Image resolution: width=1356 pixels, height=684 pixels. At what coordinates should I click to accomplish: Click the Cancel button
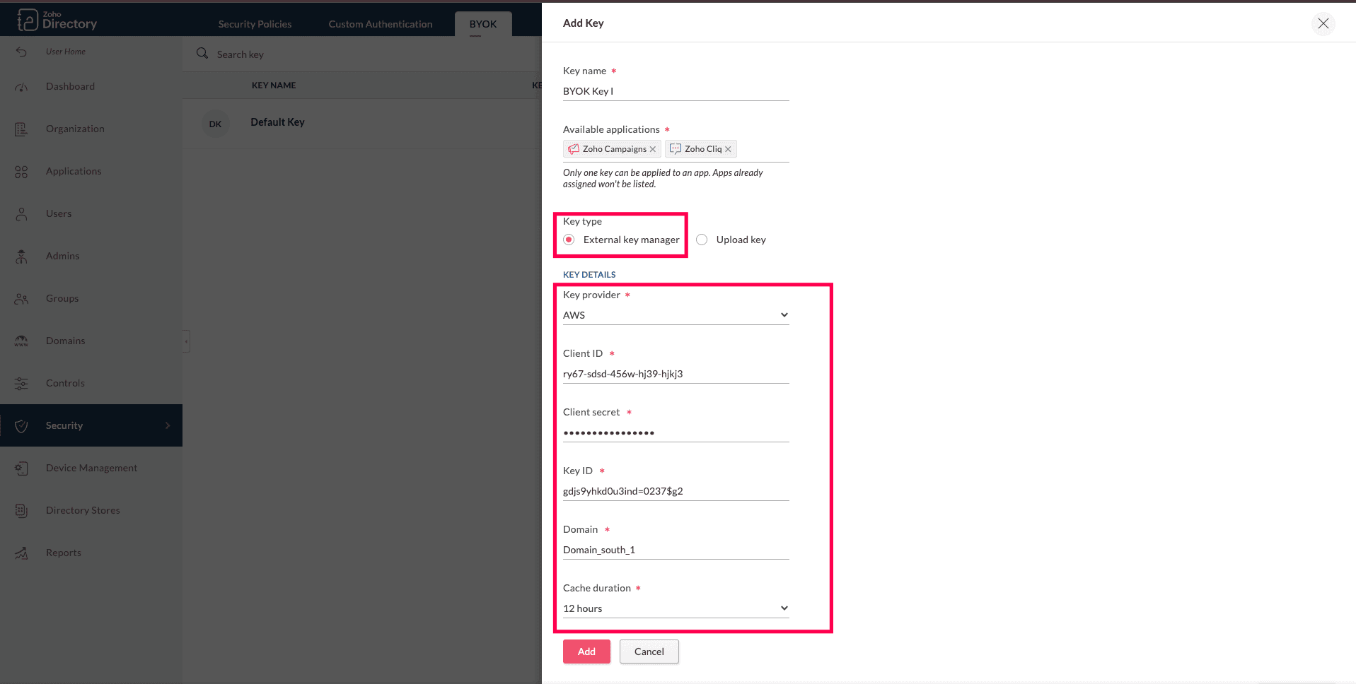pyautogui.click(x=649, y=651)
